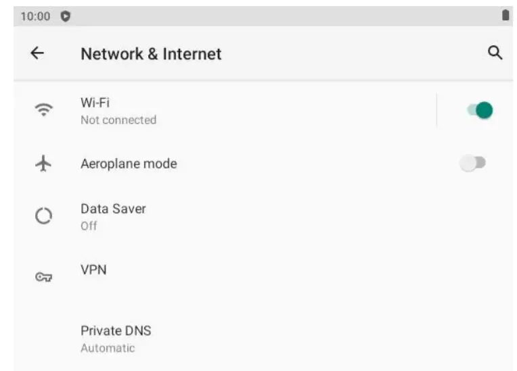The width and height of the screenshot is (517, 371).
Task: Enable the Aeroplane mode switch
Action: pos(473,163)
